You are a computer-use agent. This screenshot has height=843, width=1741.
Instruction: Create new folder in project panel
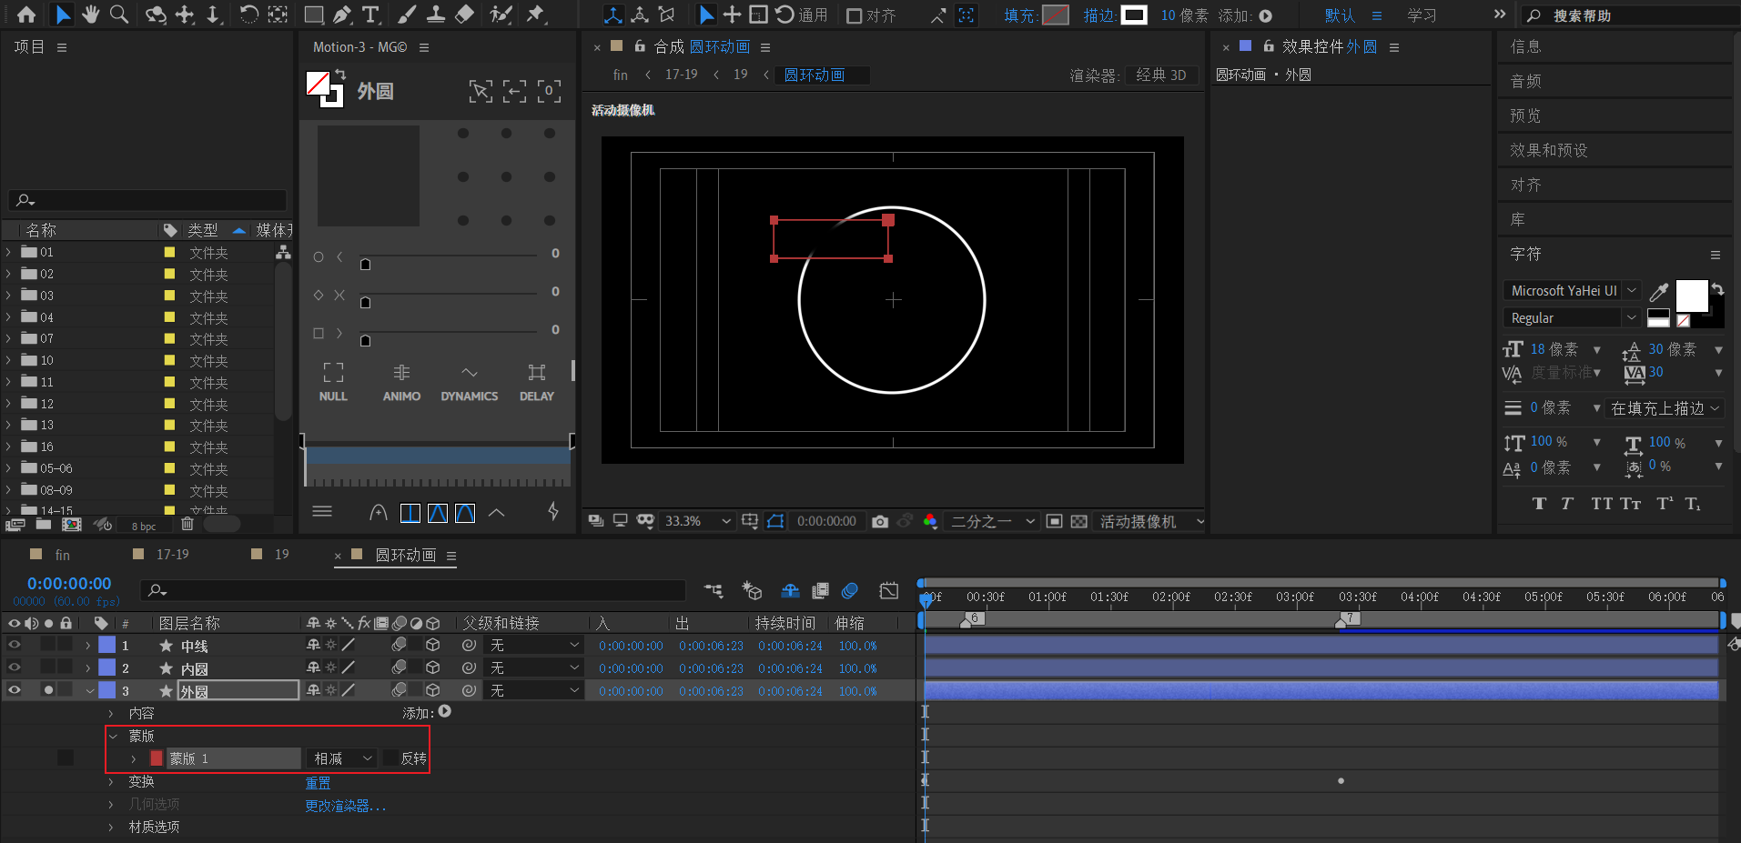coord(43,524)
